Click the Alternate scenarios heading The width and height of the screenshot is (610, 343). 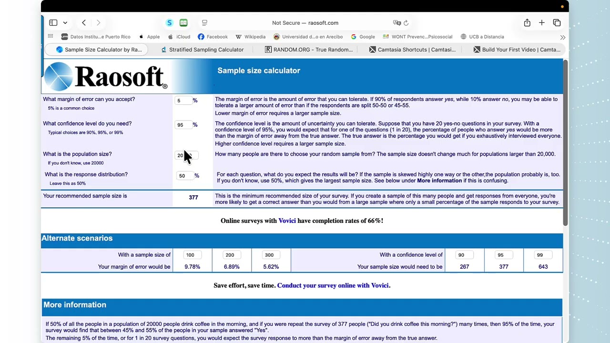(77, 238)
